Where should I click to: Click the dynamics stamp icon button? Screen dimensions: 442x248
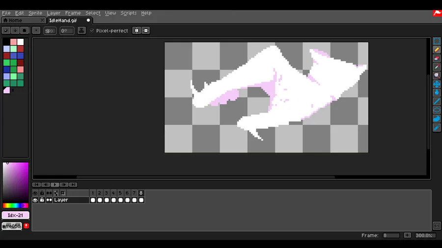click(82, 30)
